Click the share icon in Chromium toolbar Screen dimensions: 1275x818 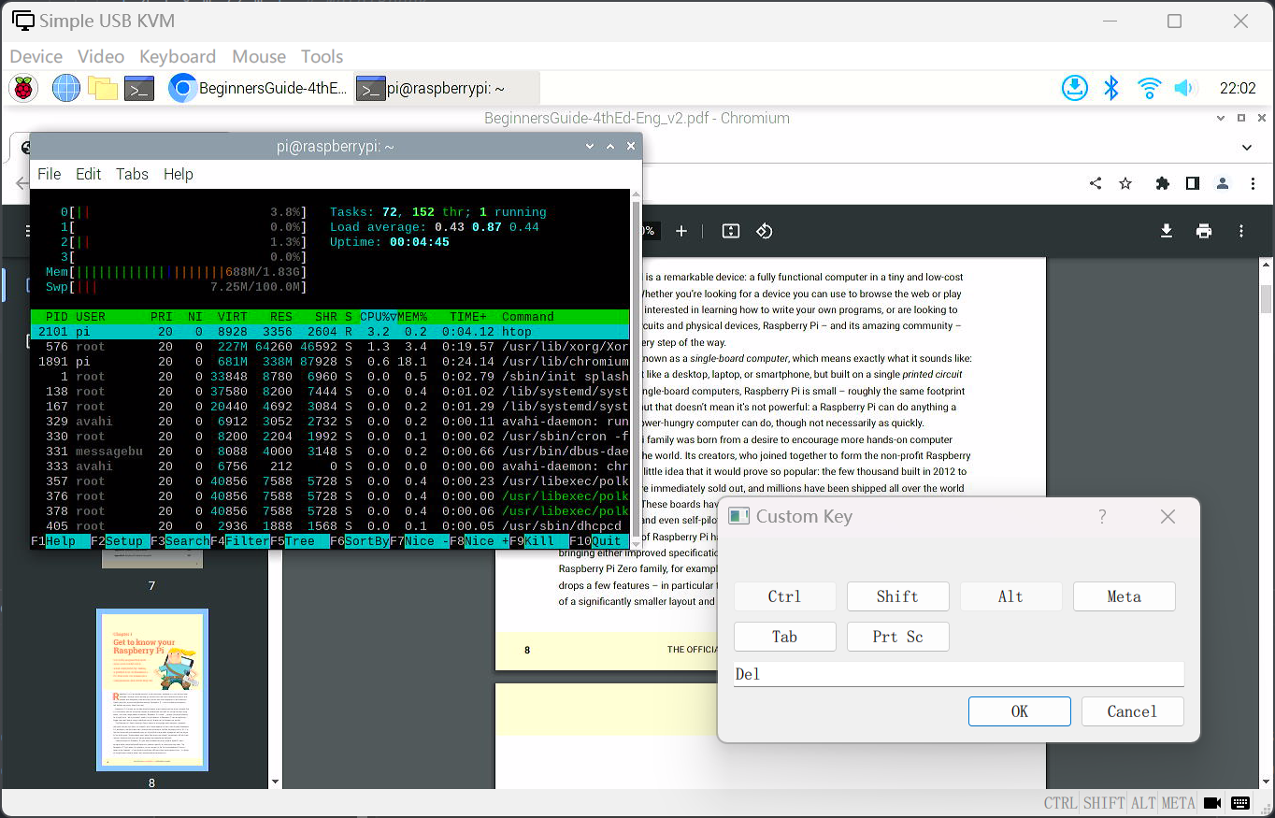[x=1096, y=183]
